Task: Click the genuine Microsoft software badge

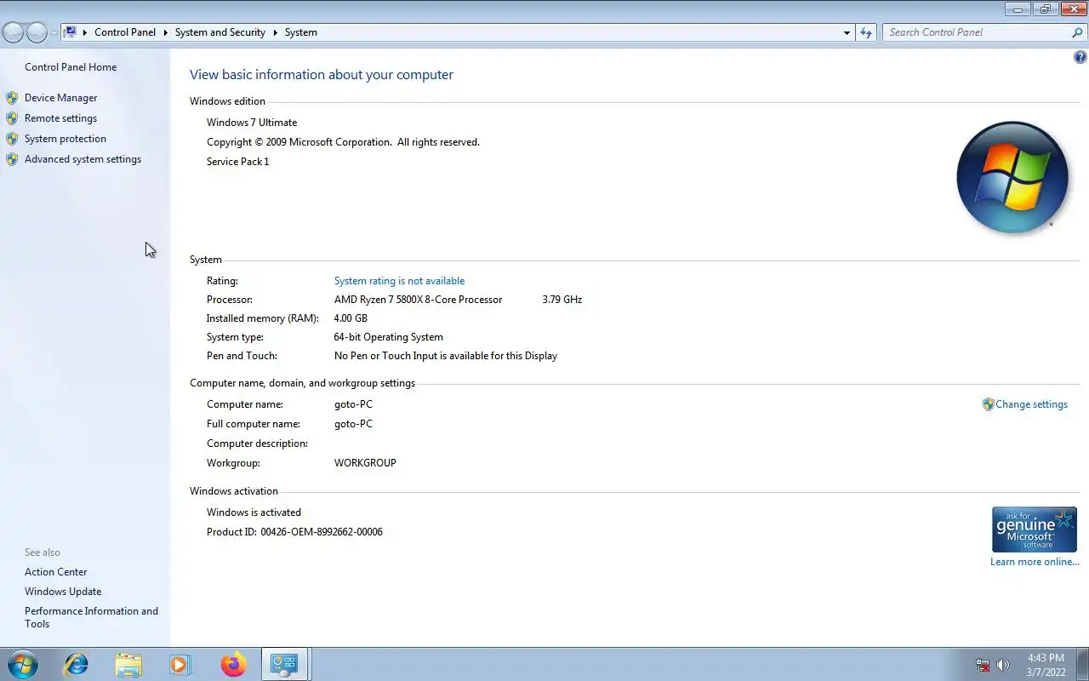Action: pyautogui.click(x=1035, y=529)
